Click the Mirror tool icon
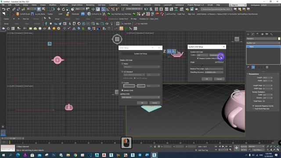Image resolution: width=281 pixels, height=158 pixels. pos(146,9)
